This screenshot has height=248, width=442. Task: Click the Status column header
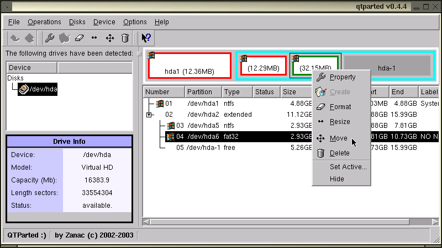tap(266, 92)
